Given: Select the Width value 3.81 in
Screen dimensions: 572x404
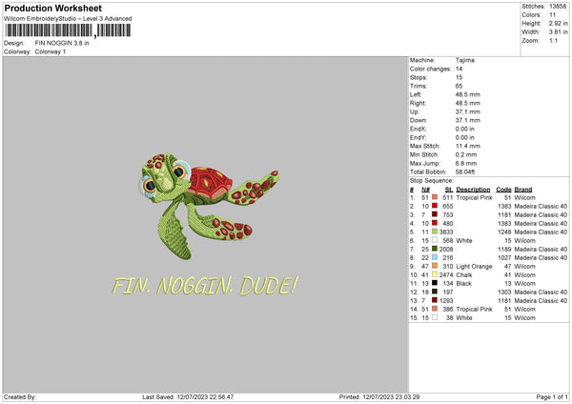Looking at the screenshot, I should click(558, 32).
